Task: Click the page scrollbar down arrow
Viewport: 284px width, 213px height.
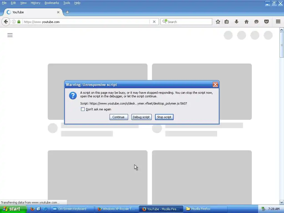Action: point(282,202)
